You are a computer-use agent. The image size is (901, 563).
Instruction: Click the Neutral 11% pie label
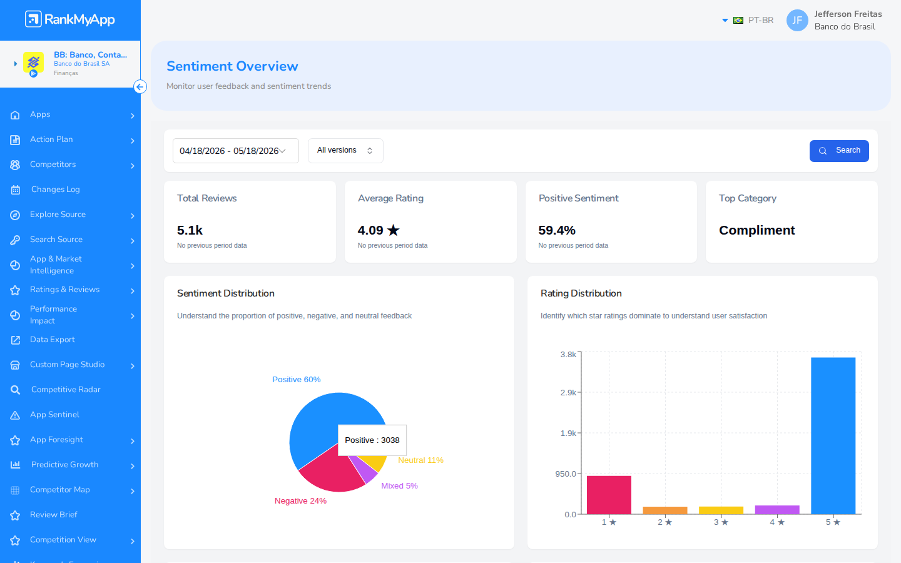420,460
